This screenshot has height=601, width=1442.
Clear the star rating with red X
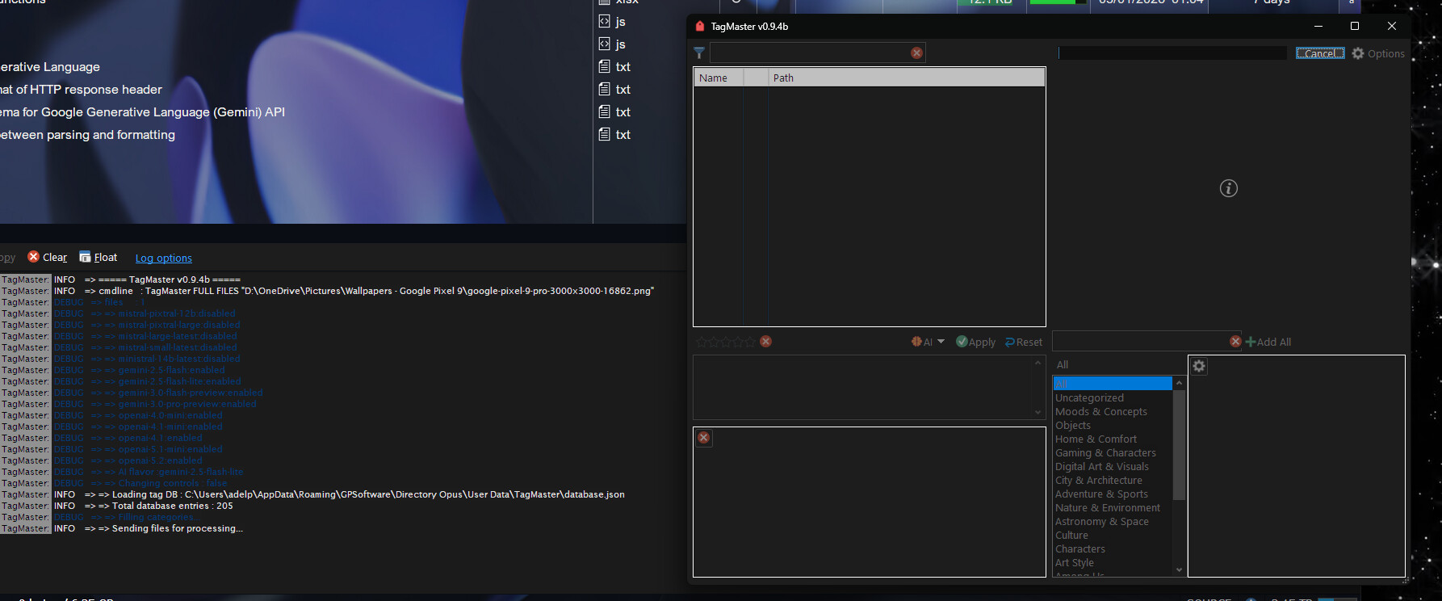765,342
